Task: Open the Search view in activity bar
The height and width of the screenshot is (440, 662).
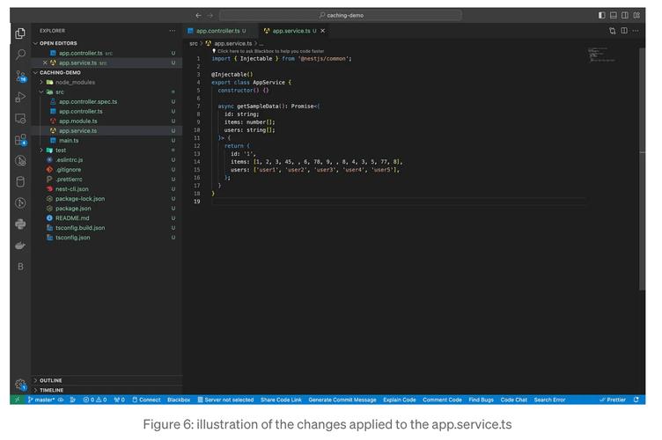Action: (x=20, y=55)
